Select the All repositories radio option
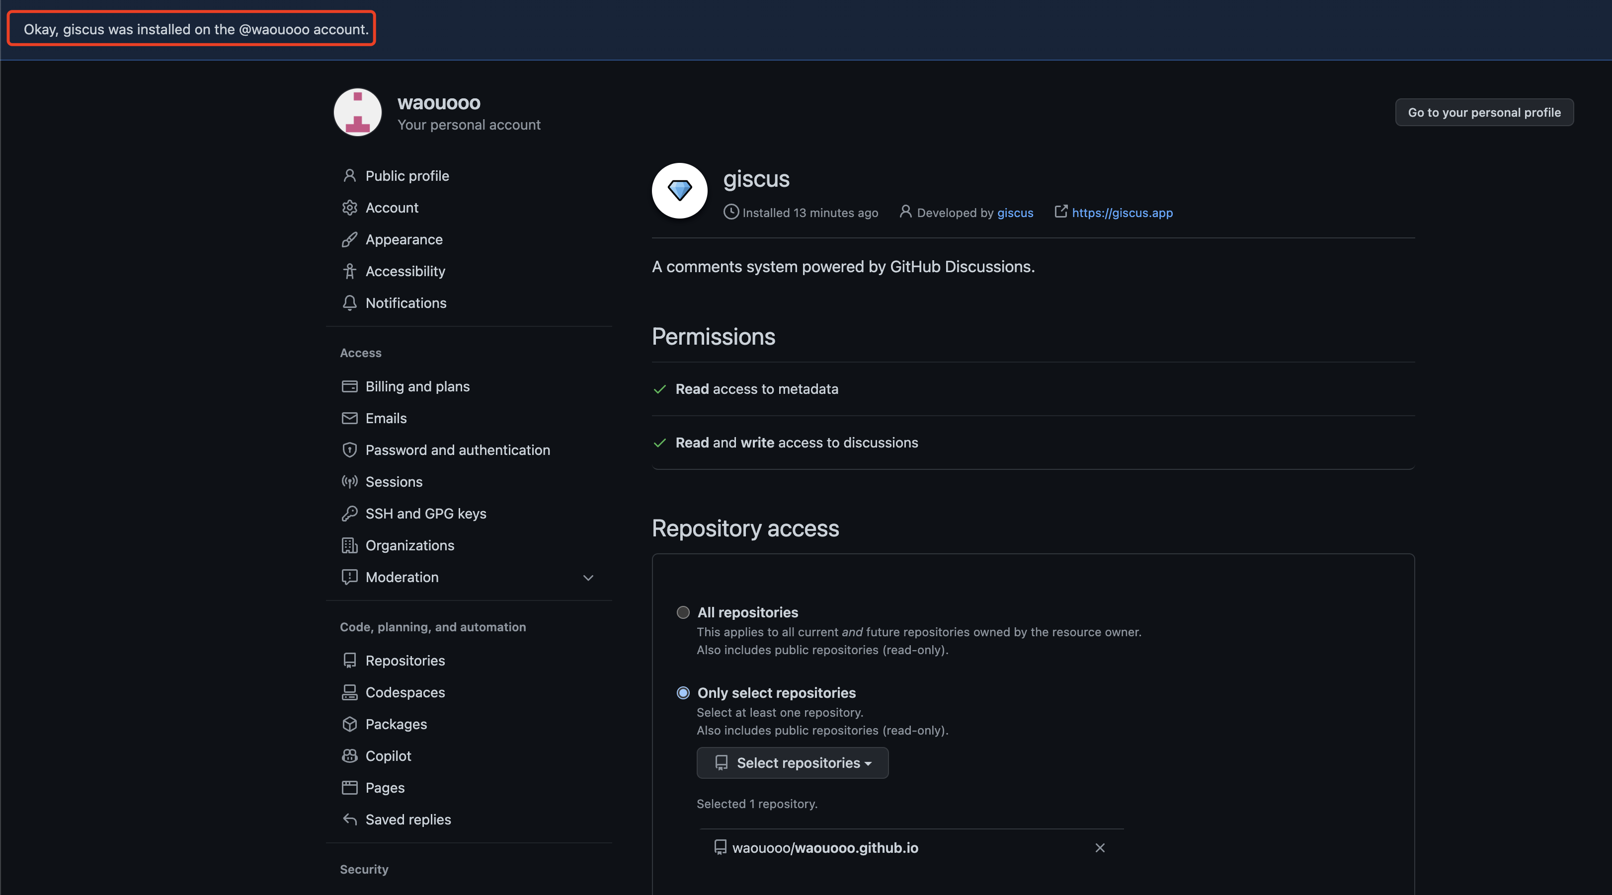Image resolution: width=1612 pixels, height=895 pixels. (683, 612)
